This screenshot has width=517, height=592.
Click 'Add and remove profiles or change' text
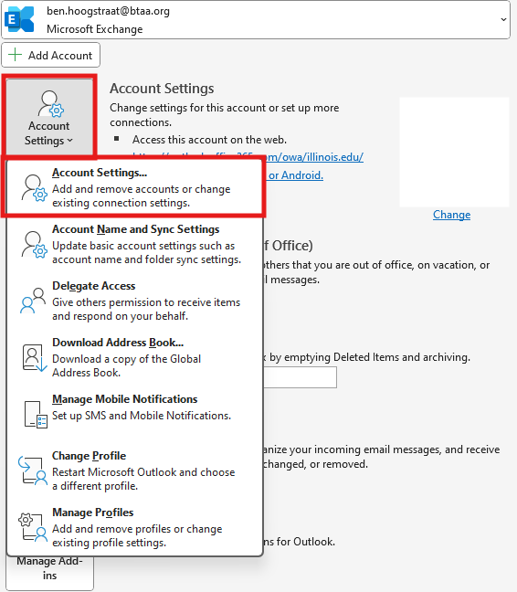[137, 529]
